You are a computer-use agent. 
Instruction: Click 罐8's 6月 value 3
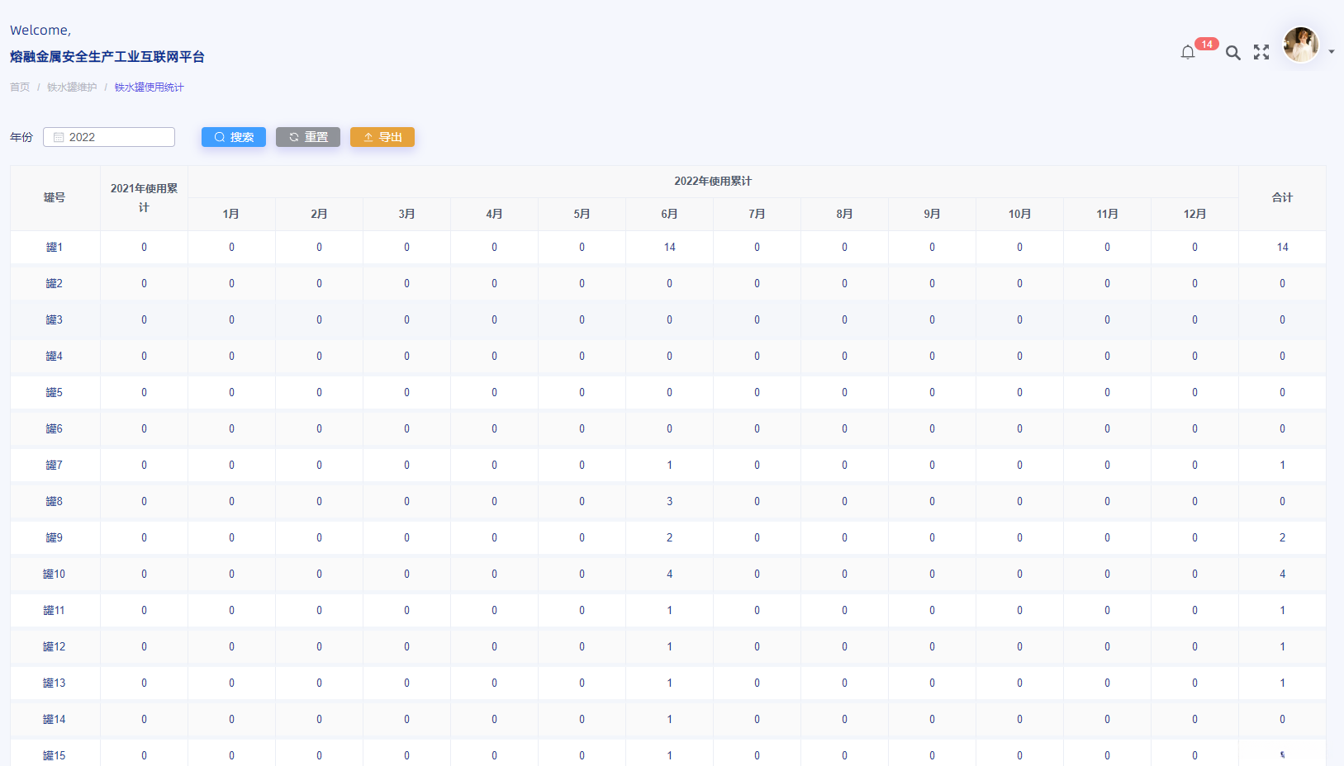click(x=670, y=502)
